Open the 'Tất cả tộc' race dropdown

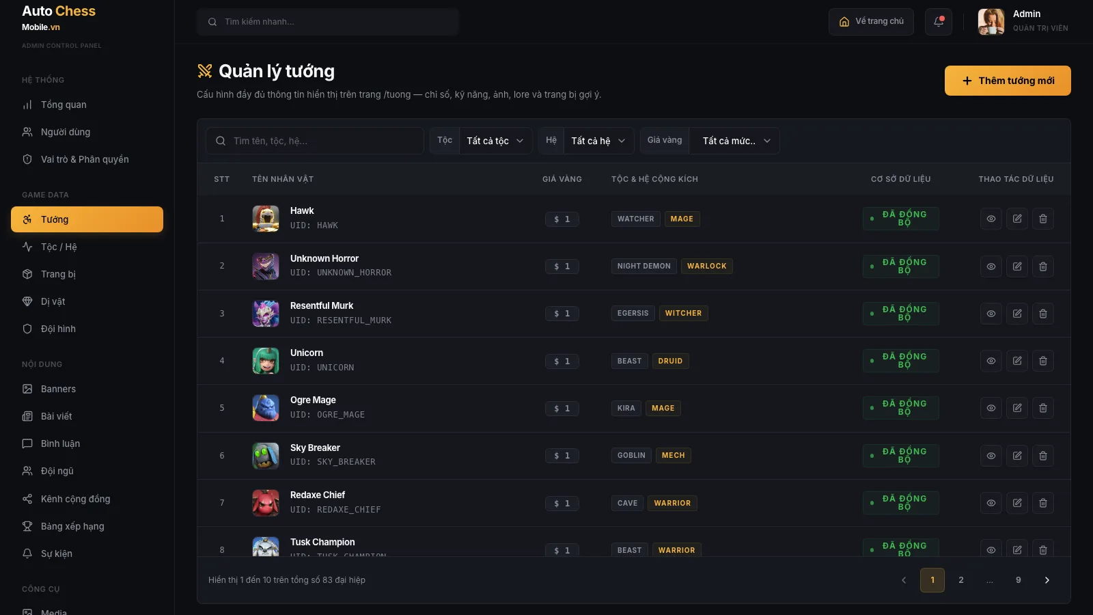[495, 141]
